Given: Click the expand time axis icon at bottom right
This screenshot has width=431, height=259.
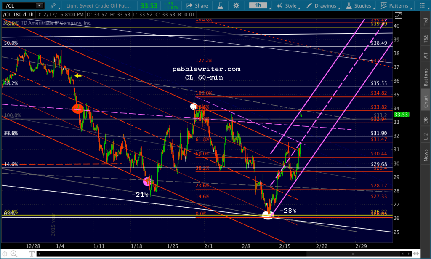Looking at the screenshot, I should pyautogui.click(x=416, y=254).
